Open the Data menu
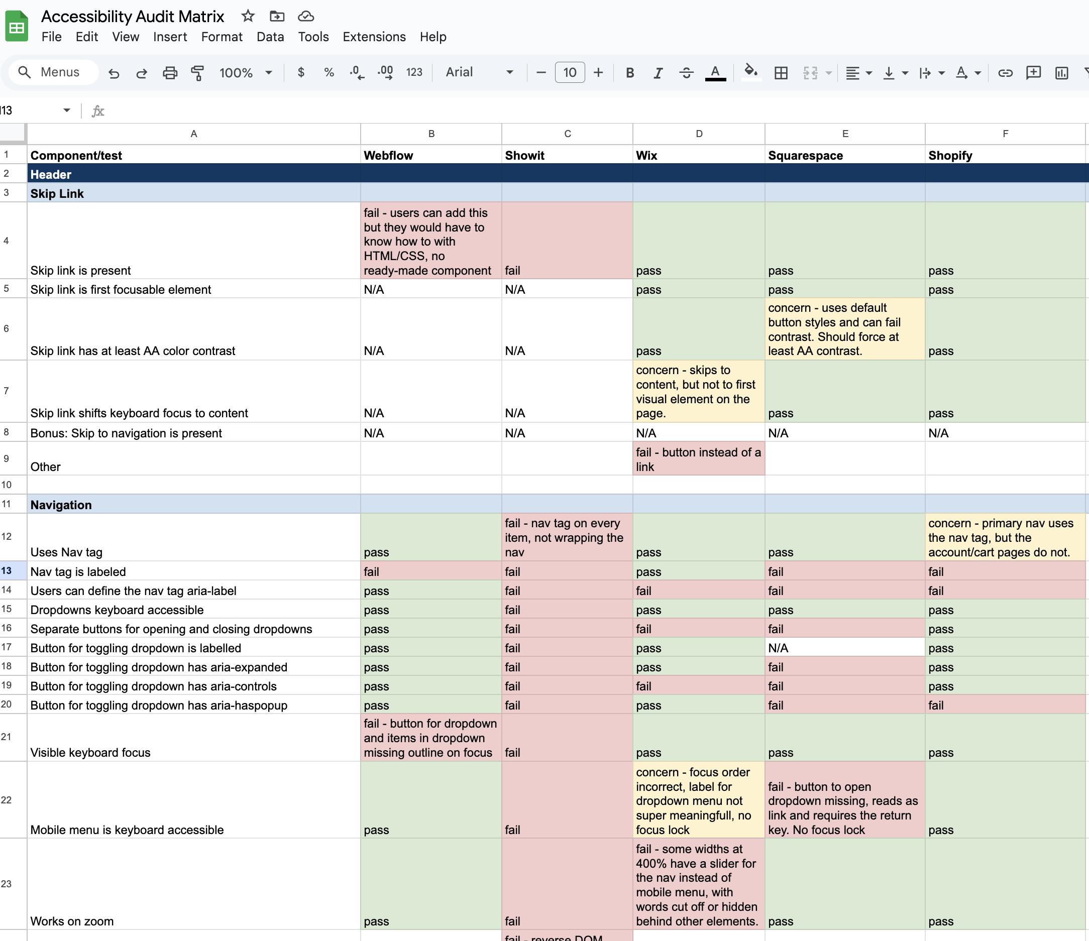Image resolution: width=1089 pixels, height=941 pixels. [270, 37]
